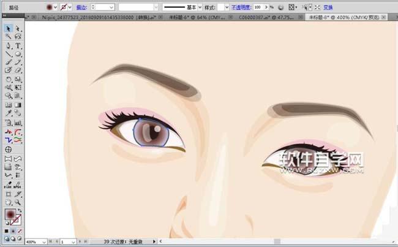This screenshot has width=398, height=247.
Task: Click the 变换 transform link
Action: pos(328,7)
